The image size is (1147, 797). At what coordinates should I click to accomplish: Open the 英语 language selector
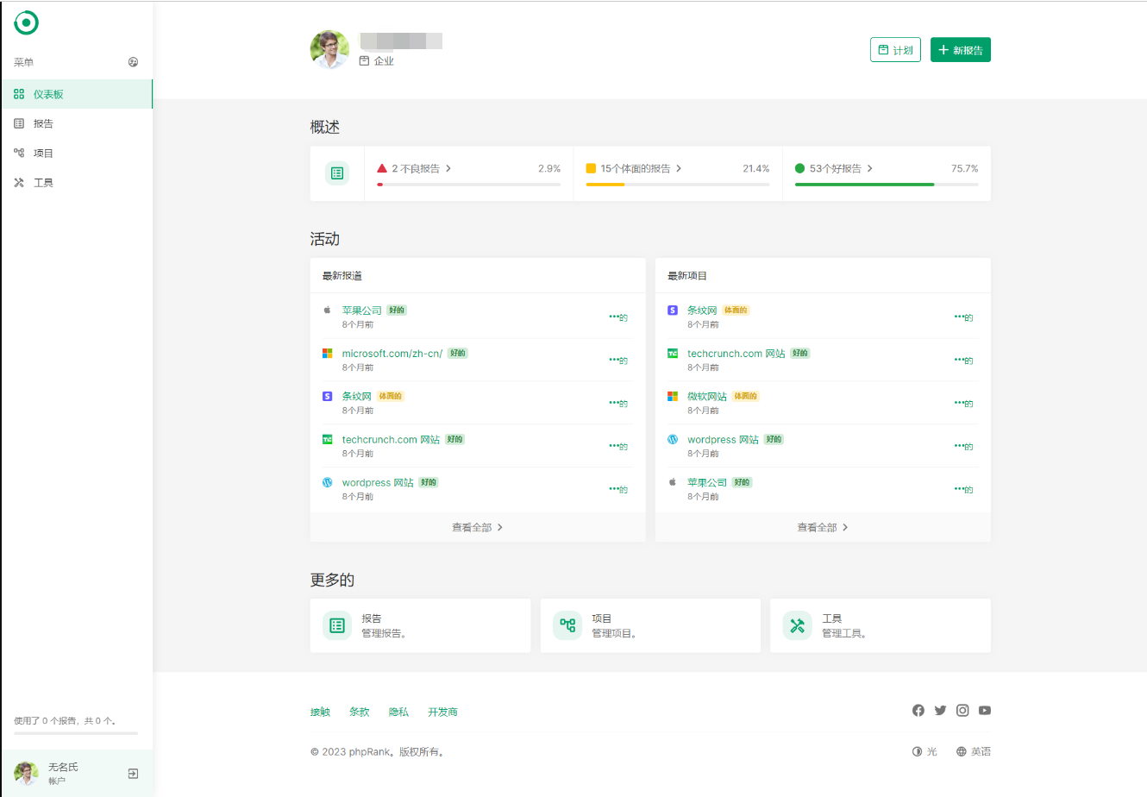(x=975, y=751)
